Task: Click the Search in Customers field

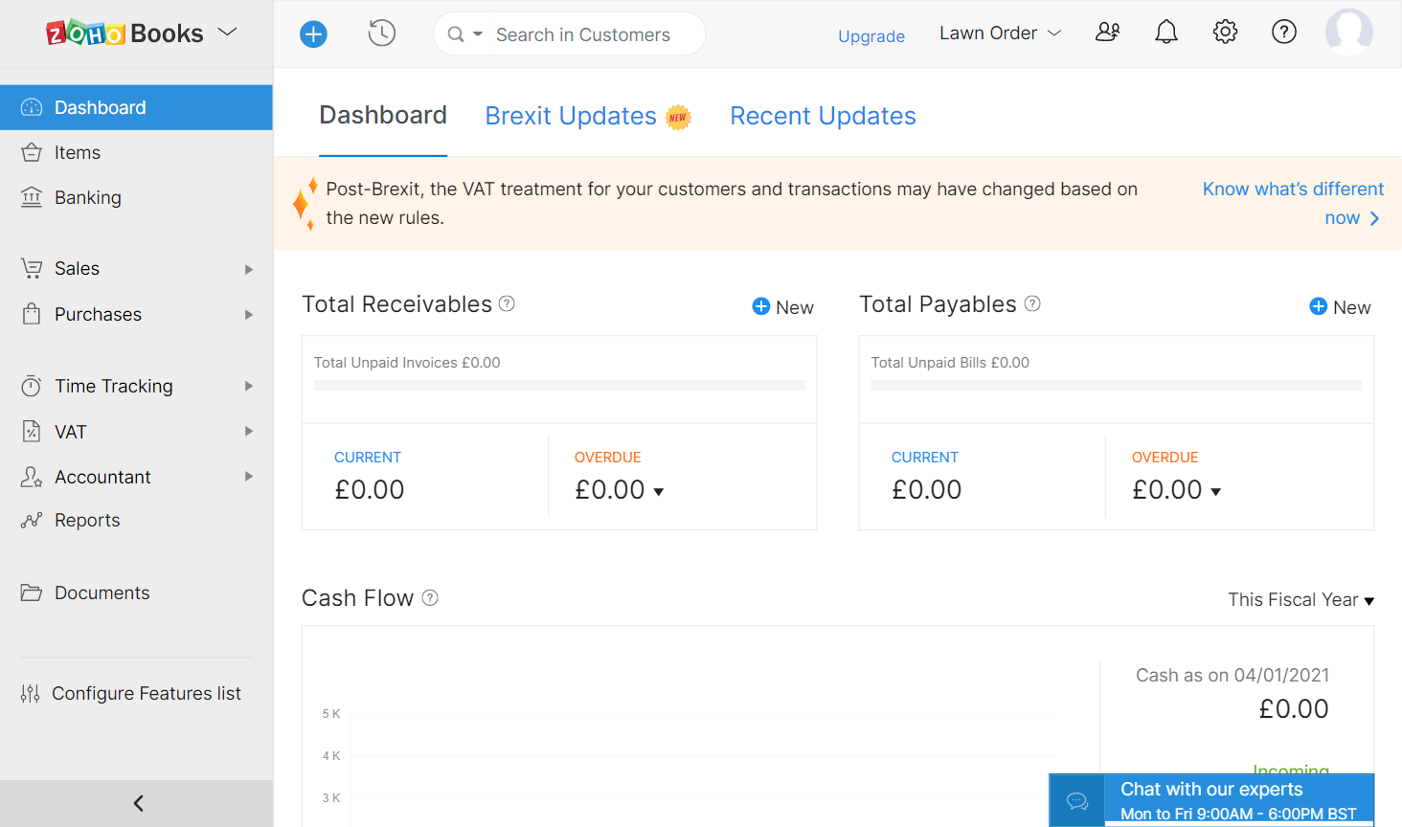Action: [x=584, y=34]
